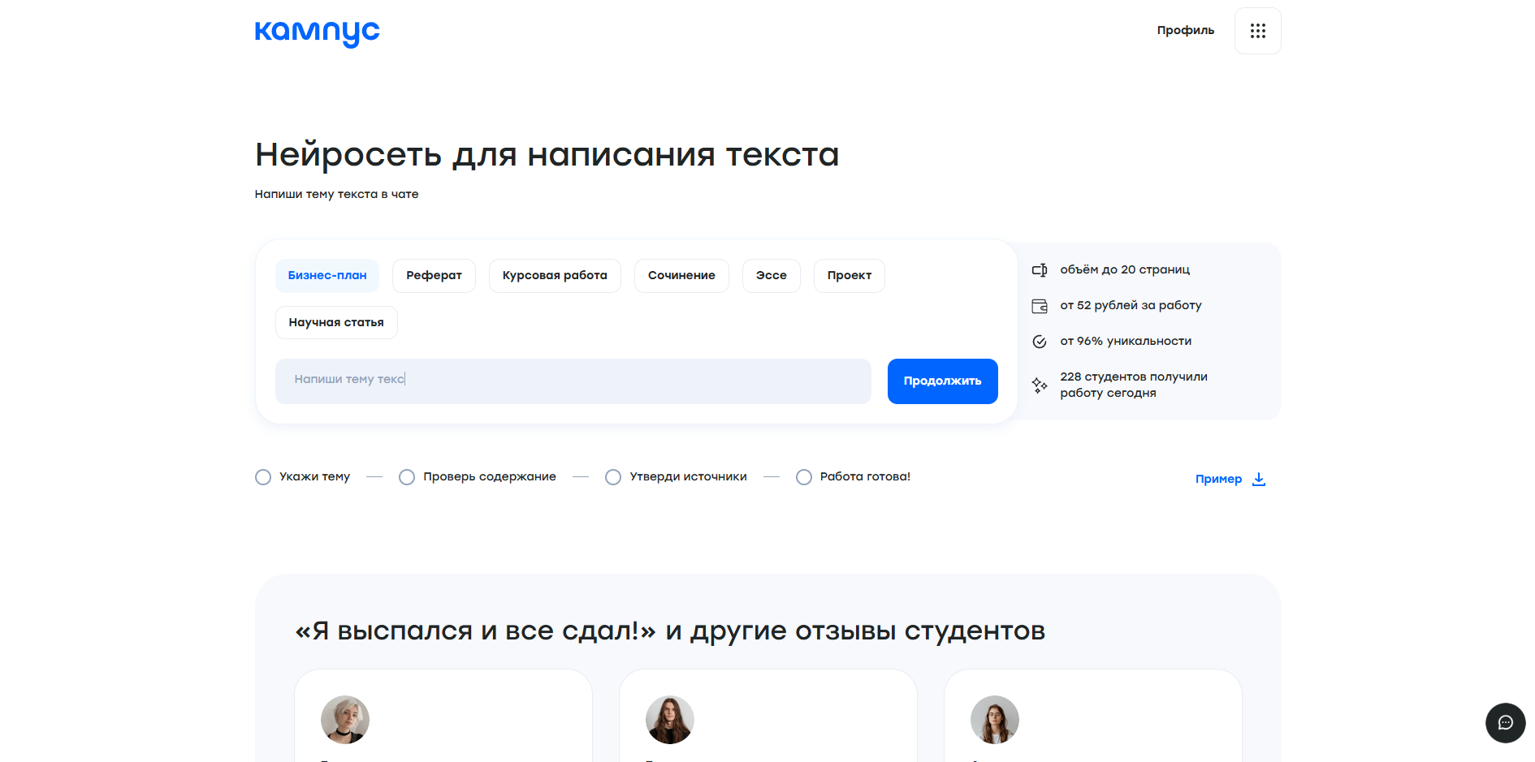Select the Укажи тему step circle

263,477
